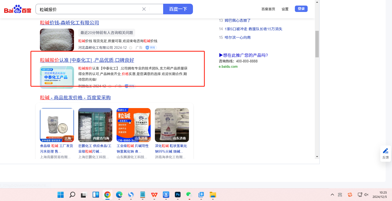
Task: Open dropdown arrow beside 河北森峤化工有限公司 2024-12
Action: [131, 48]
